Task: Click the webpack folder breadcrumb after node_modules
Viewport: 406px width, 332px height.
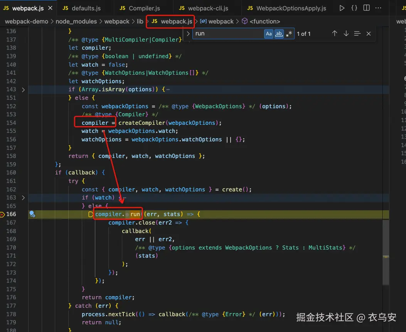Action: point(117,22)
